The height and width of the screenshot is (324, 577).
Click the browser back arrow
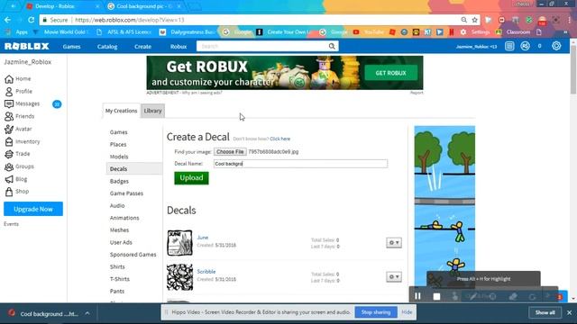pyautogui.click(x=8, y=20)
